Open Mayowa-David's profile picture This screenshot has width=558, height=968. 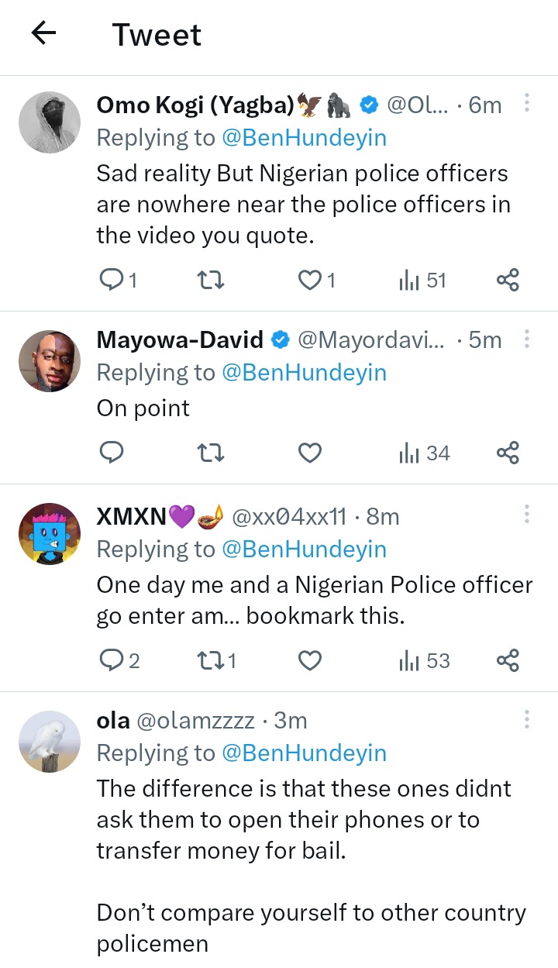point(50,360)
